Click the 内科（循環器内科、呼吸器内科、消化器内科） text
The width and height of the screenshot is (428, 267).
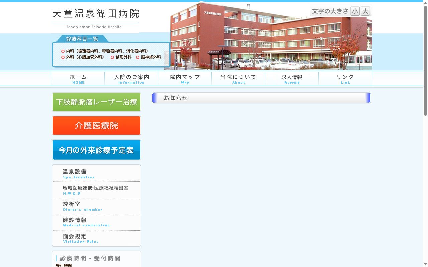coord(107,51)
